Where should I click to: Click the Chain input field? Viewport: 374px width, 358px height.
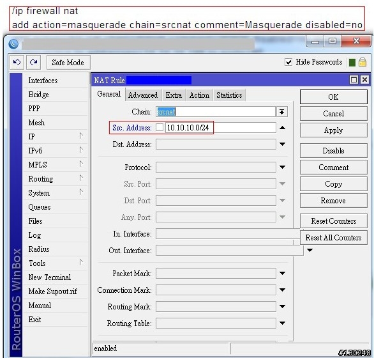point(216,112)
